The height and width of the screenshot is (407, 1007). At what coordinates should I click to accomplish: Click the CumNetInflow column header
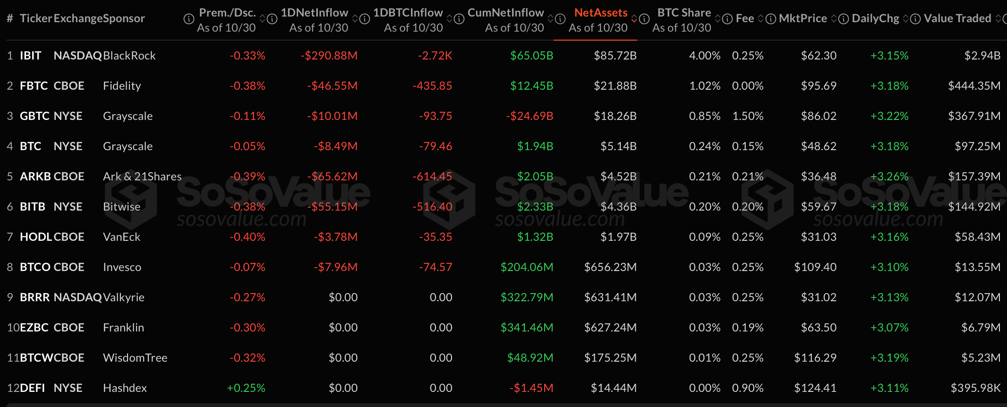(506, 13)
